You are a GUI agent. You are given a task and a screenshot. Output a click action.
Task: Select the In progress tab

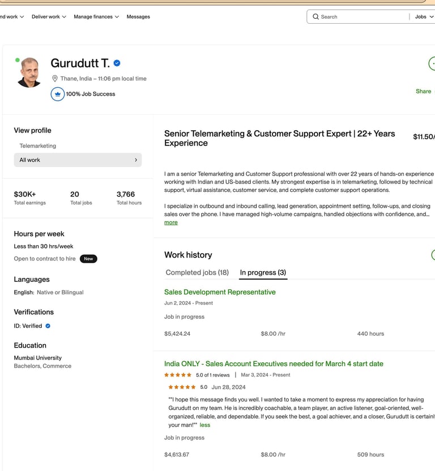263,272
